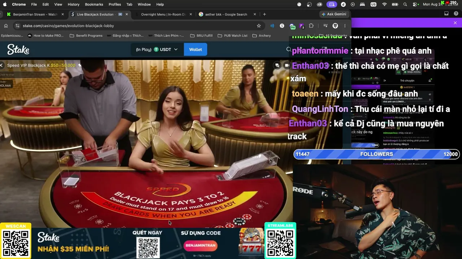Close the Speed VIP Blackjack K table
The image size is (462, 259).
pos(1,65)
